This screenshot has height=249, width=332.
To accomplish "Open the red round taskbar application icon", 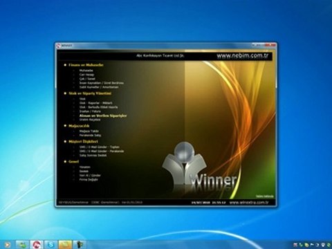I will [37, 244].
